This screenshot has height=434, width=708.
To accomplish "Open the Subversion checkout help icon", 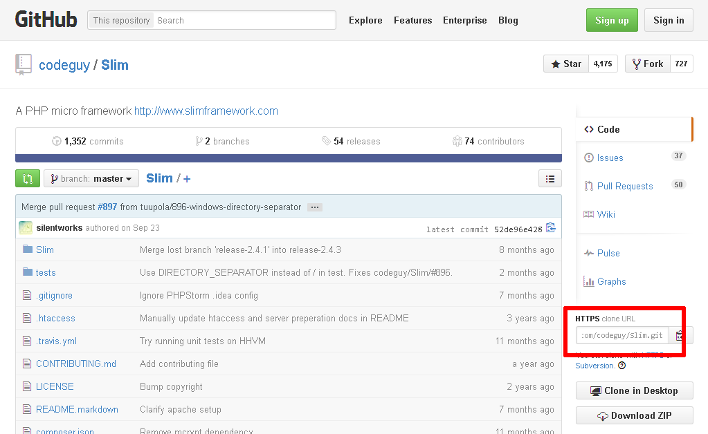I will pyautogui.click(x=621, y=366).
